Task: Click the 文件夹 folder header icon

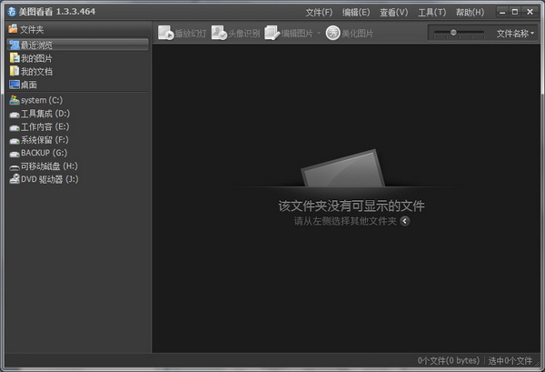Action: pyautogui.click(x=13, y=29)
